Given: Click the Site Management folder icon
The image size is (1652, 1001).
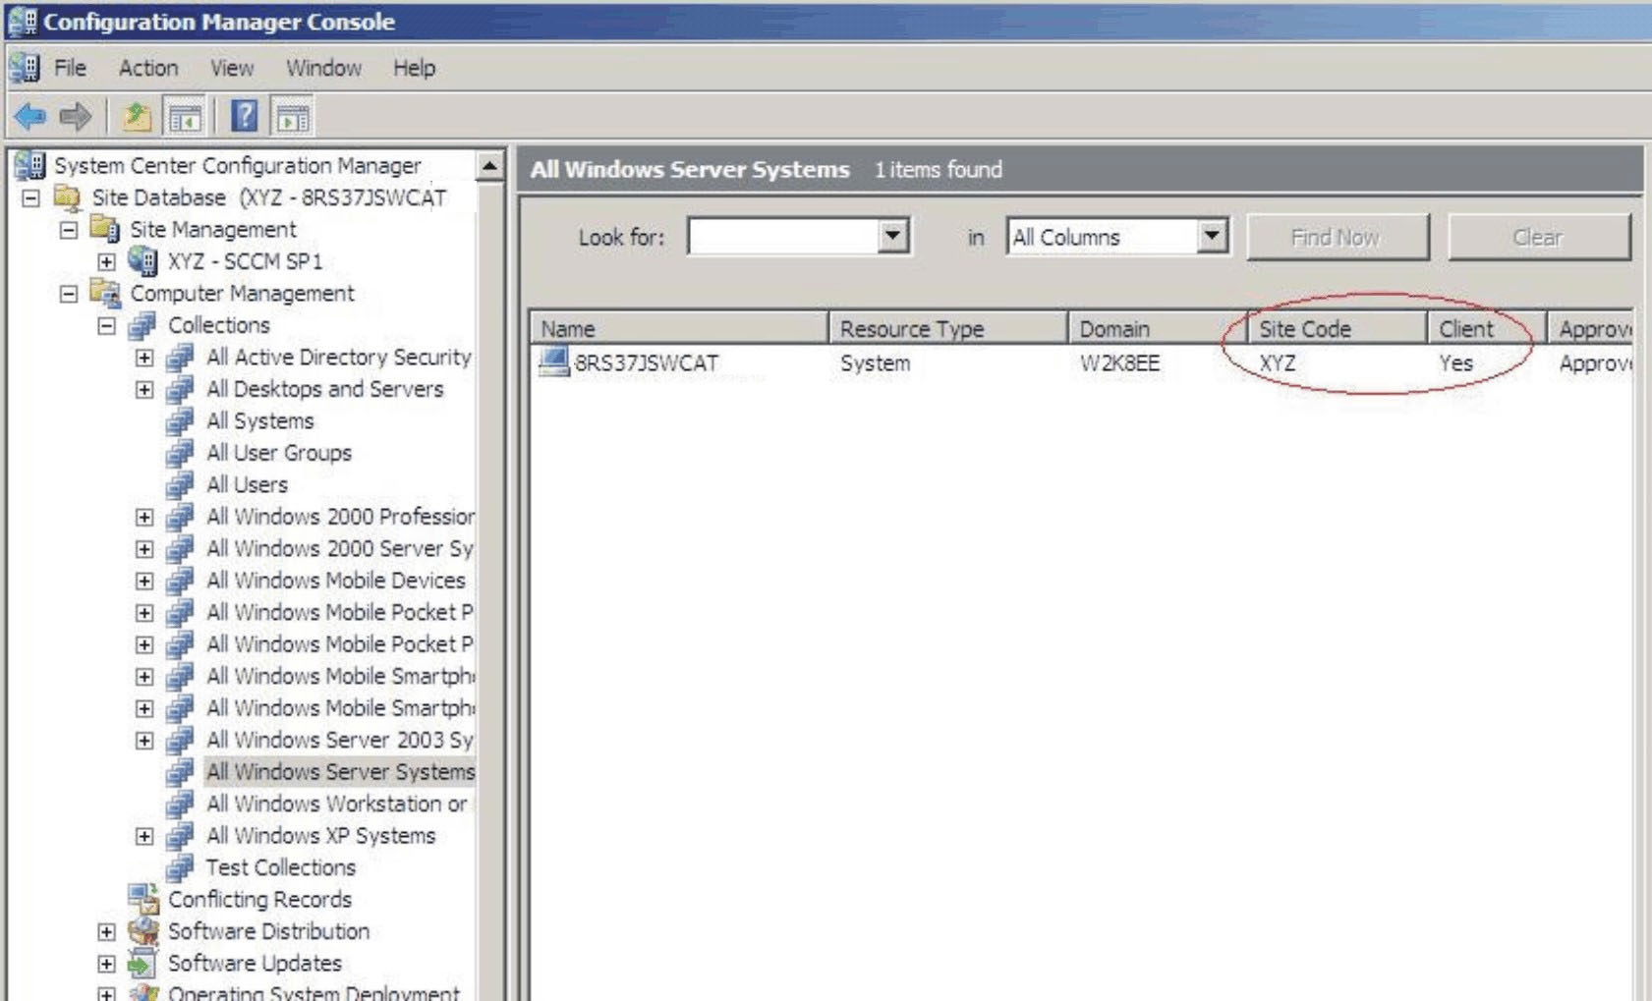Looking at the screenshot, I should [x=104, y=229].
